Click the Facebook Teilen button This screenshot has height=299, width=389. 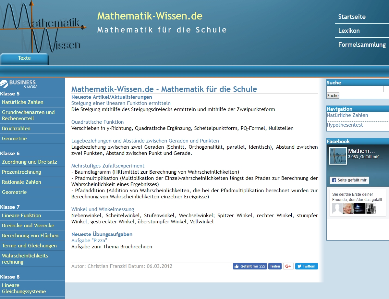coord(275,266)
